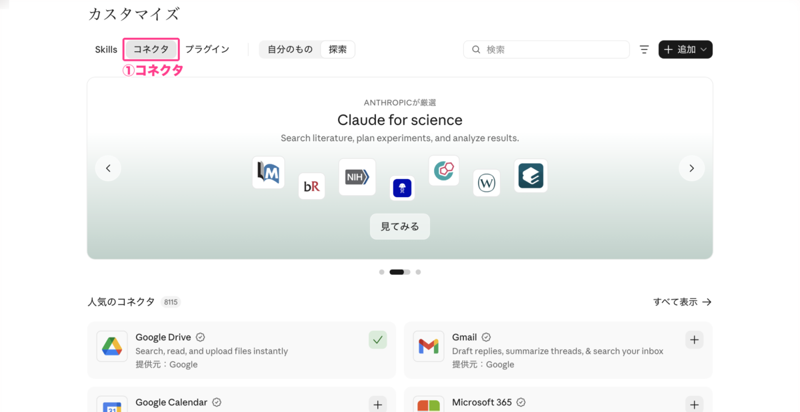Add the Google Calendar connector
The width and height of the screenshot is (800, 412).
pos(378,405)
